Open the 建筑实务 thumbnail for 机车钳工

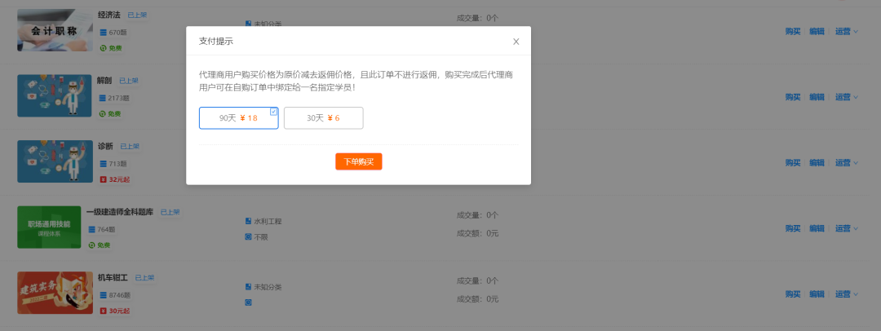(55, 293)
